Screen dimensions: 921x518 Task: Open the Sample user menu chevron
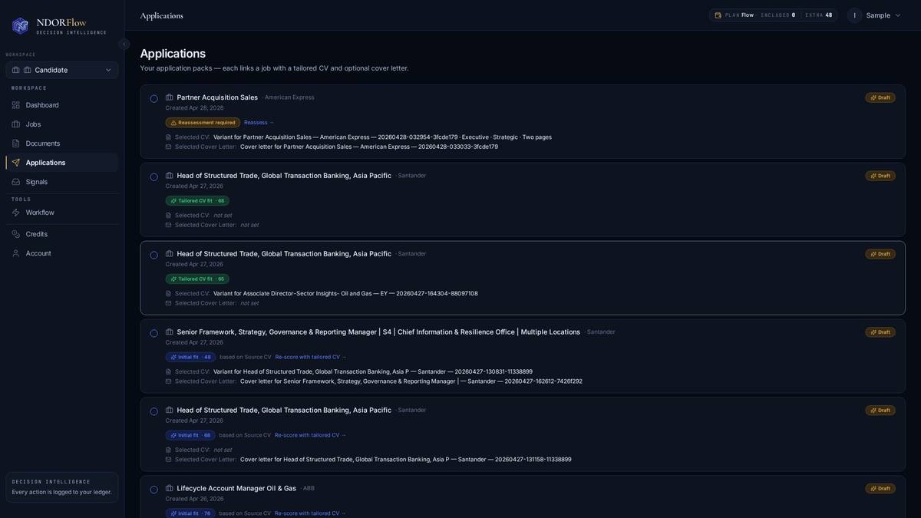(x=898, y=15)
